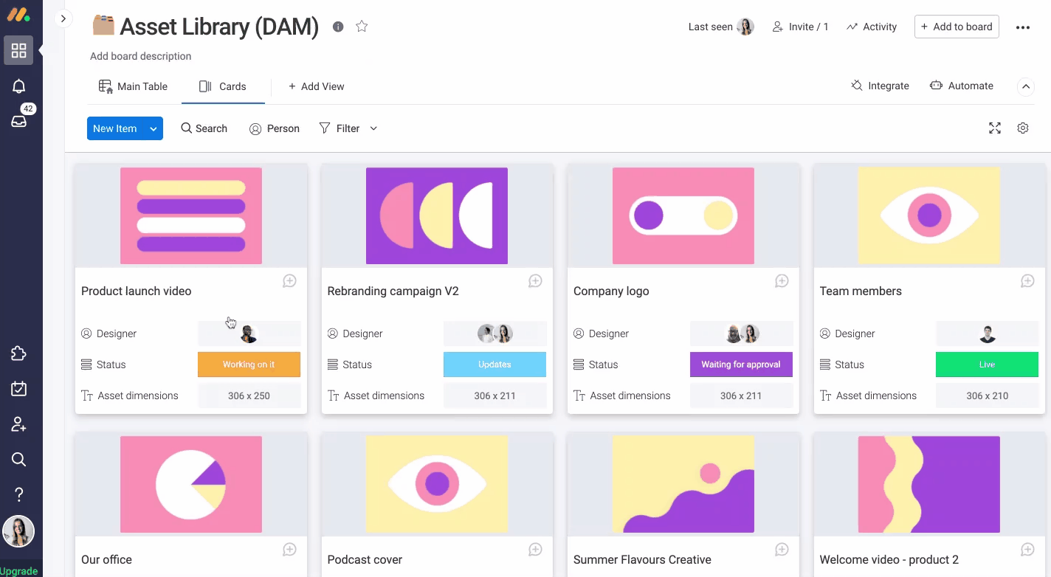Click the Filter button
Screen dimensions: 1051x577
tap(340, 128)
